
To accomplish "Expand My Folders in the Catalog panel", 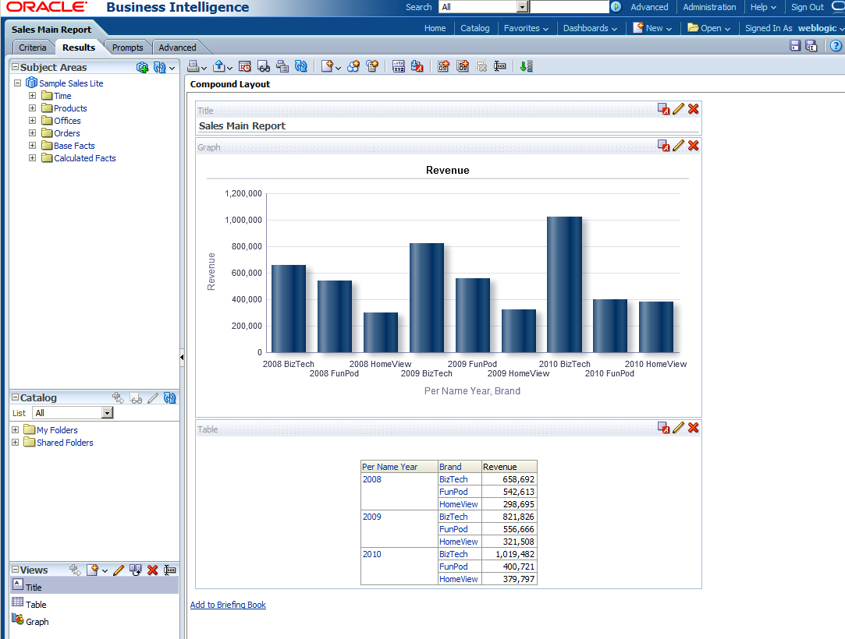I will [15, 429].
